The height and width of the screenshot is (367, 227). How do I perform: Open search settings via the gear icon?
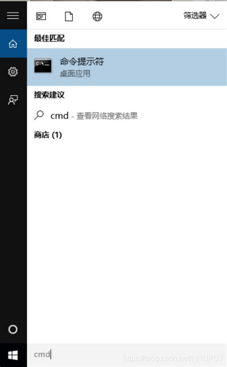(13, 71)
